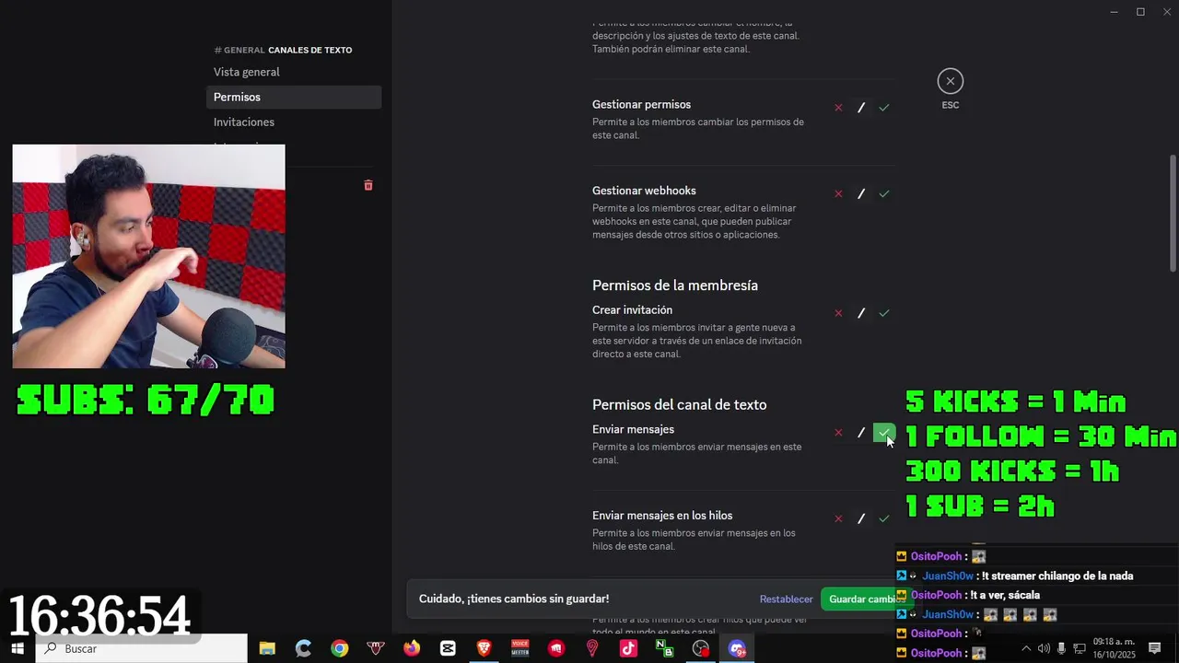1179x663 pixels.
Task: Deny the Gestionar webhooks permission
Action: (838, 193)
